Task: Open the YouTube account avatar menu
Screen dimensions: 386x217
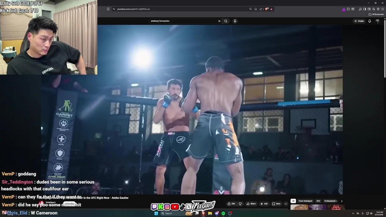Action: pos(377,21)
